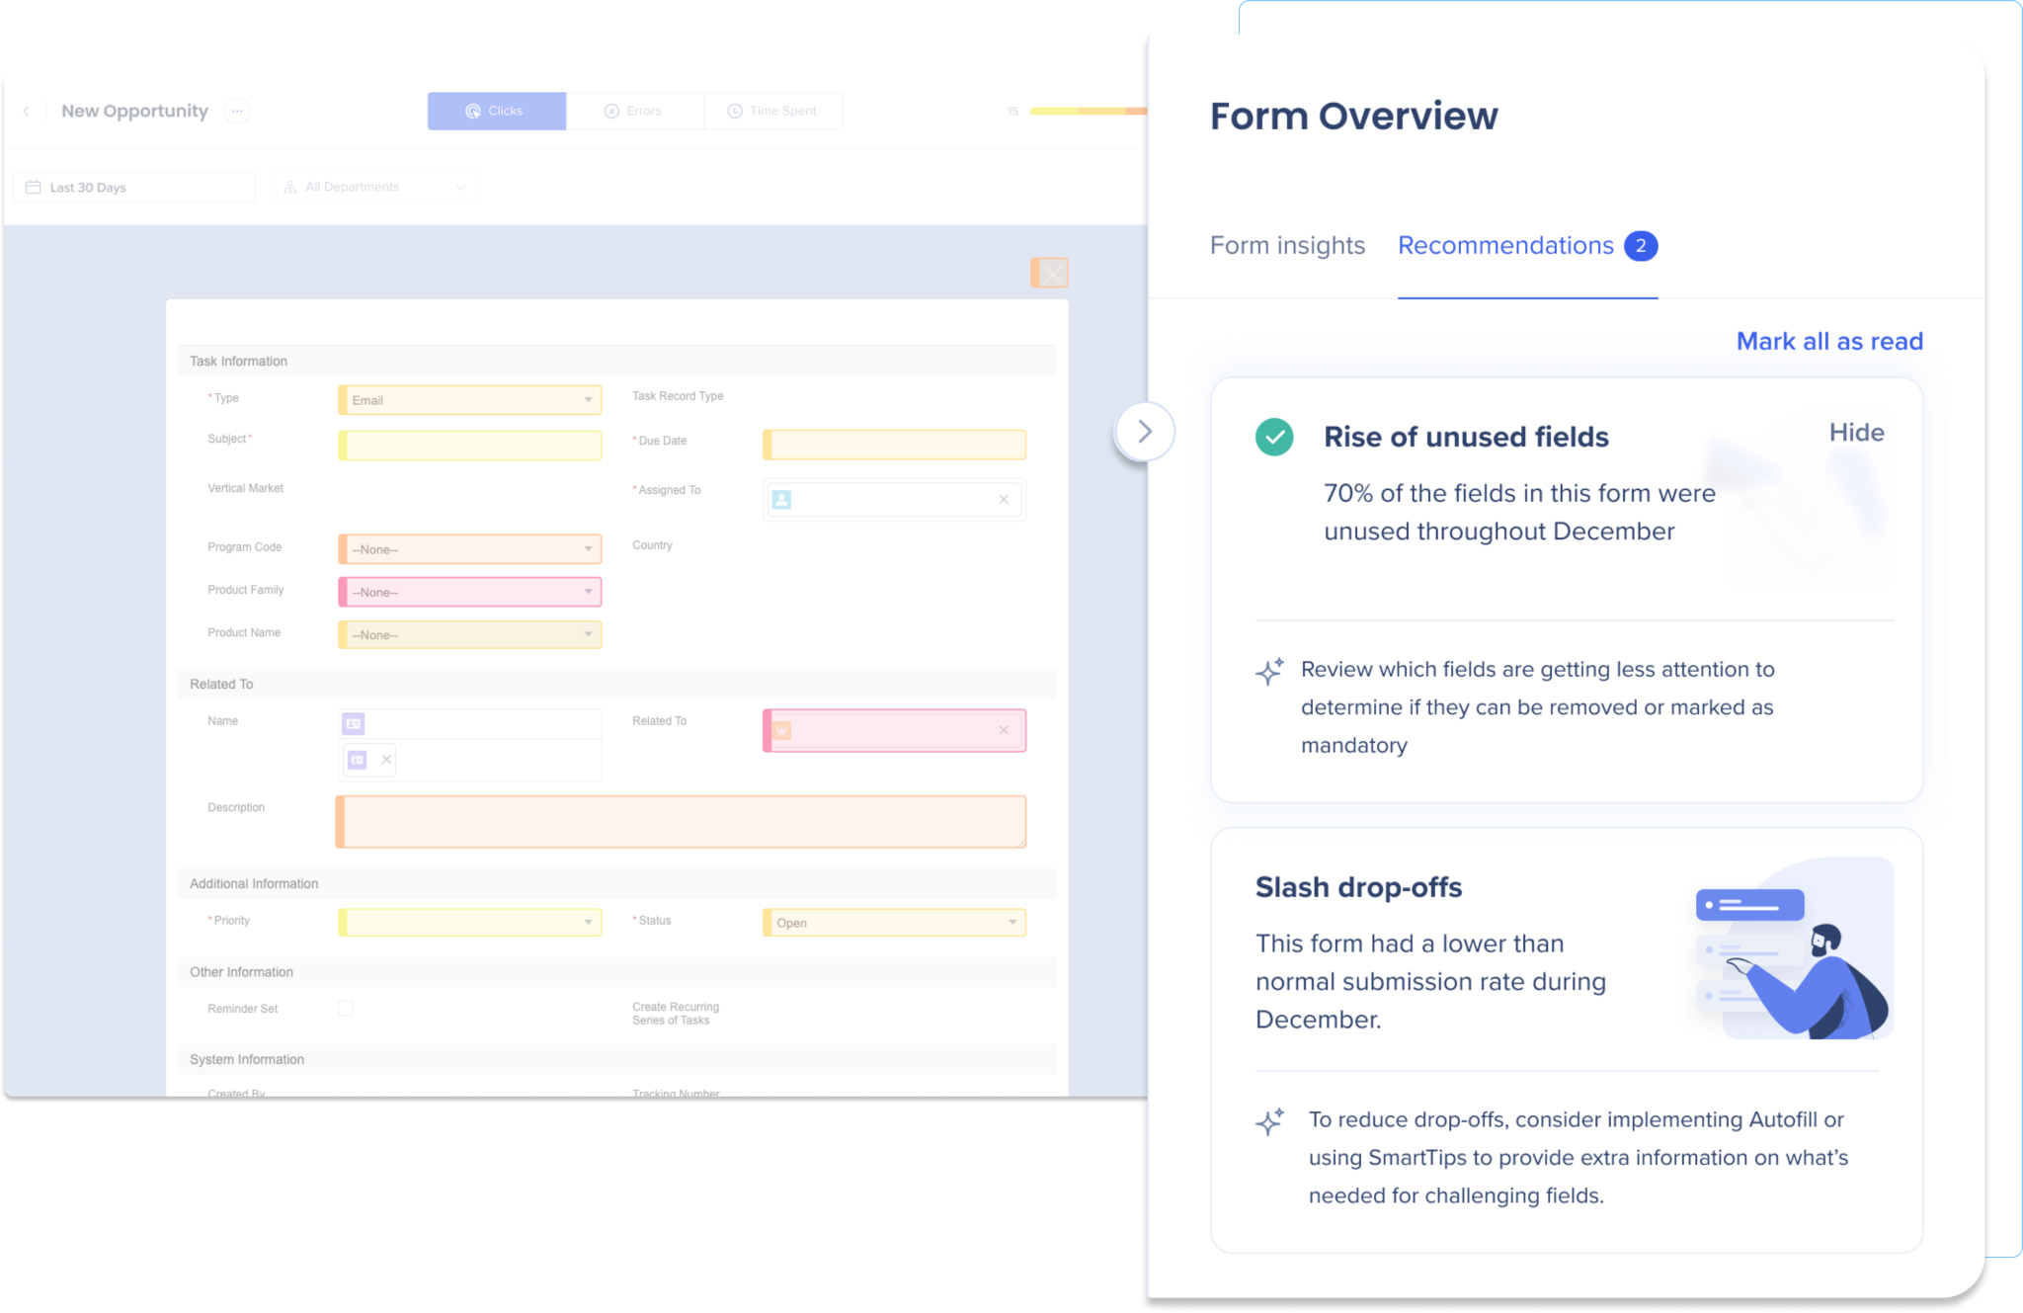The height and width of the screenshot is (1313, 2023).
Task: Click the green checkmark on Rise of unused fields
Action: (1274, 437)
